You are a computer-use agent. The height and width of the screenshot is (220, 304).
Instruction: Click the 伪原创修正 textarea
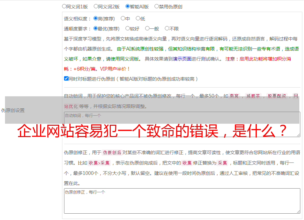pos(182,201)
